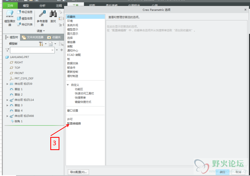Switch to the 分析 ribbon tab
This screenshot has width=250, height=176.
pyautogui.click(x=42, y=6)
